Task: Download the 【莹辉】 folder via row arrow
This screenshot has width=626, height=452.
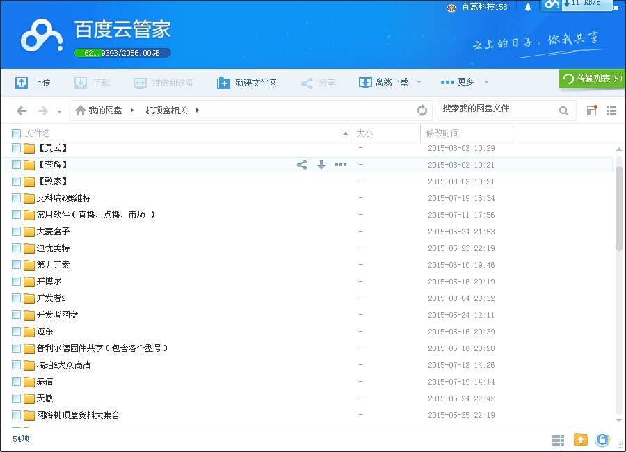Action: point(321,165)
